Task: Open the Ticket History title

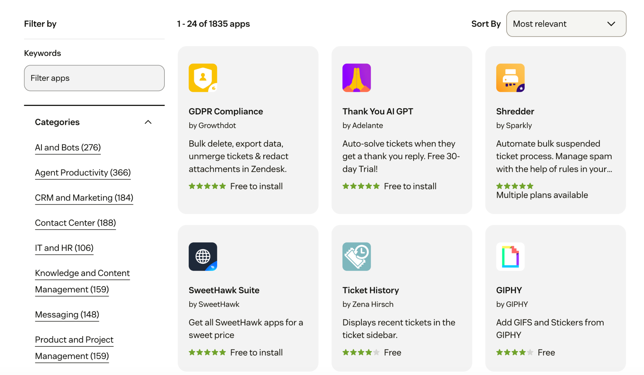Action: tap(370, 290)
